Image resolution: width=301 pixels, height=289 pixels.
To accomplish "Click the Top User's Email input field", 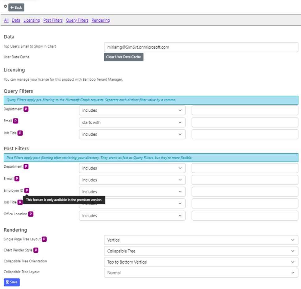I will [x=201, y=47].
